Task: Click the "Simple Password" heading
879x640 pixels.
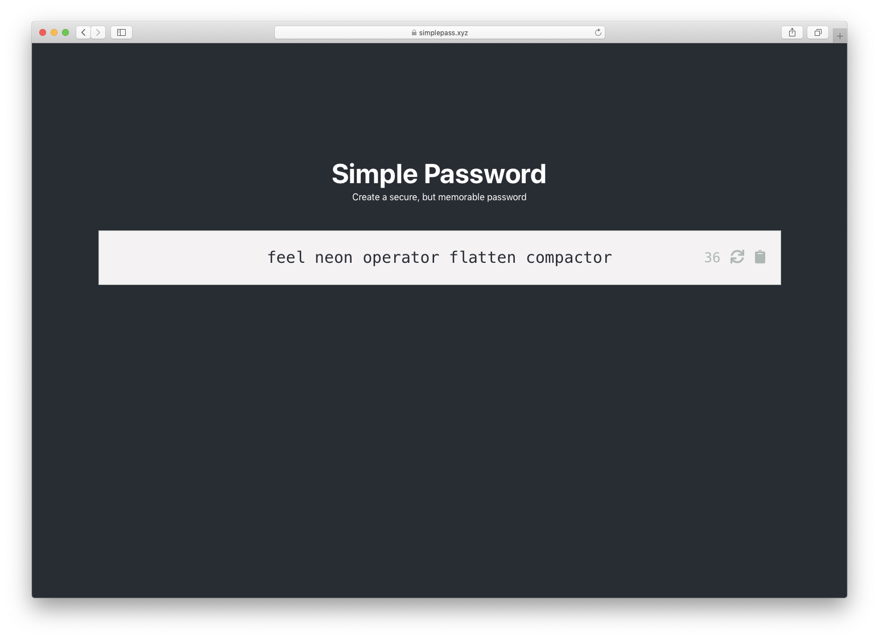Action: [439, 174]
